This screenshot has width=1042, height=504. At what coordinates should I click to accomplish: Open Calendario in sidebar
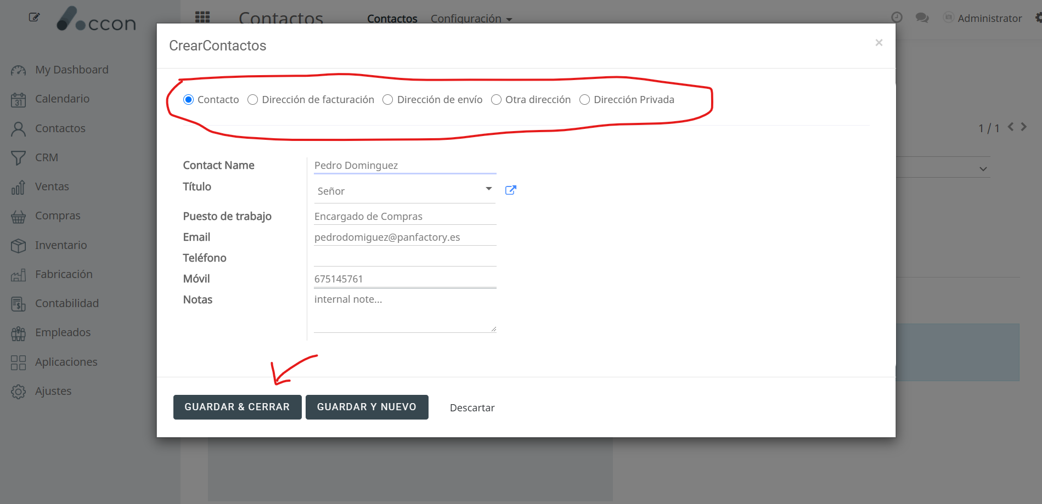pos(62,99)
